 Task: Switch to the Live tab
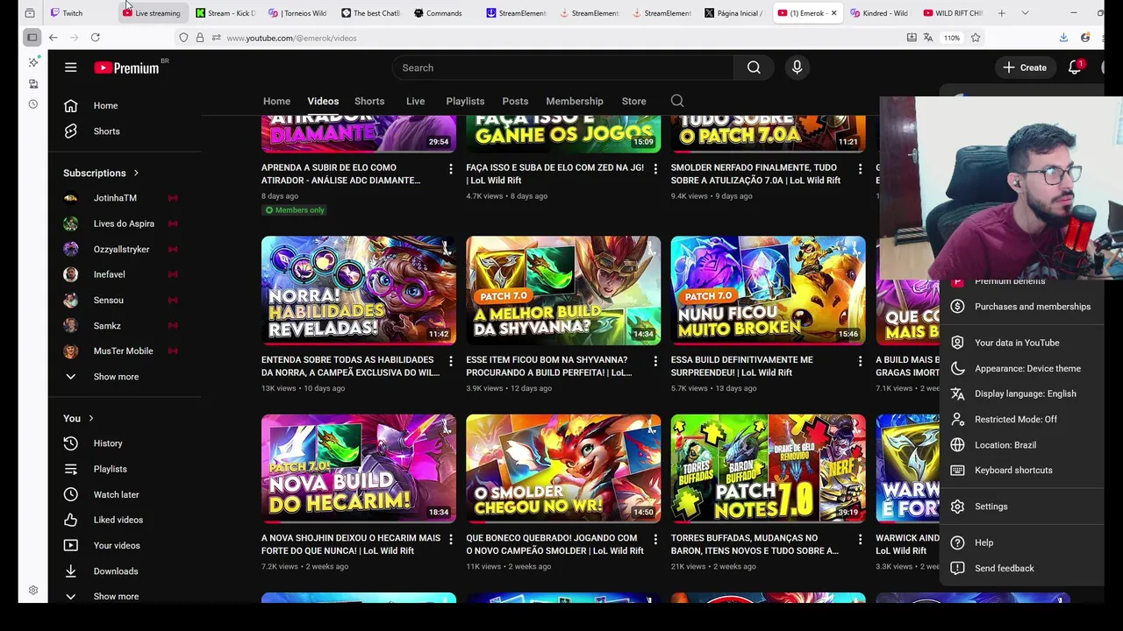415,101
